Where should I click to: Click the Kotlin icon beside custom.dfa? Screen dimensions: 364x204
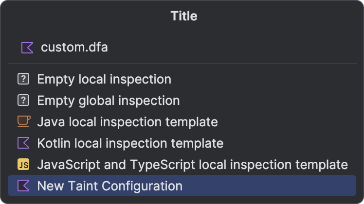click(x=27, y=48)
